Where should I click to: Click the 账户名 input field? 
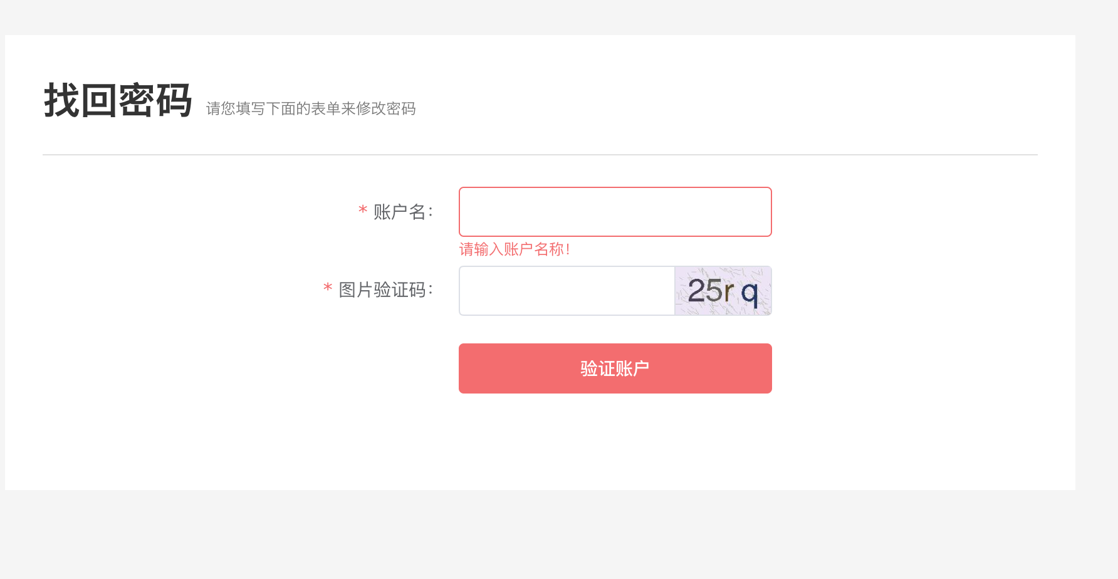[615, 212]
